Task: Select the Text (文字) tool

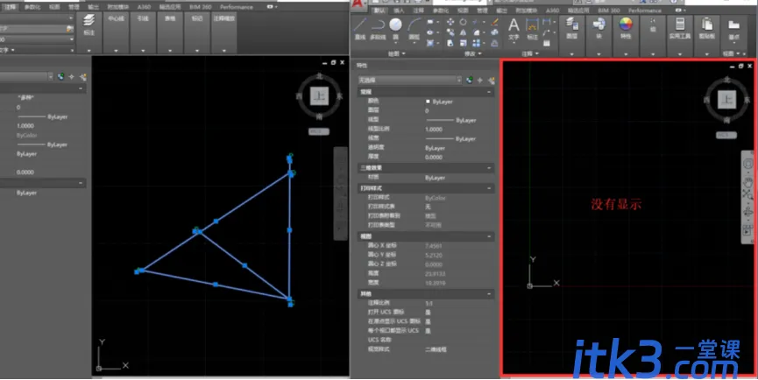Action: 514,29
